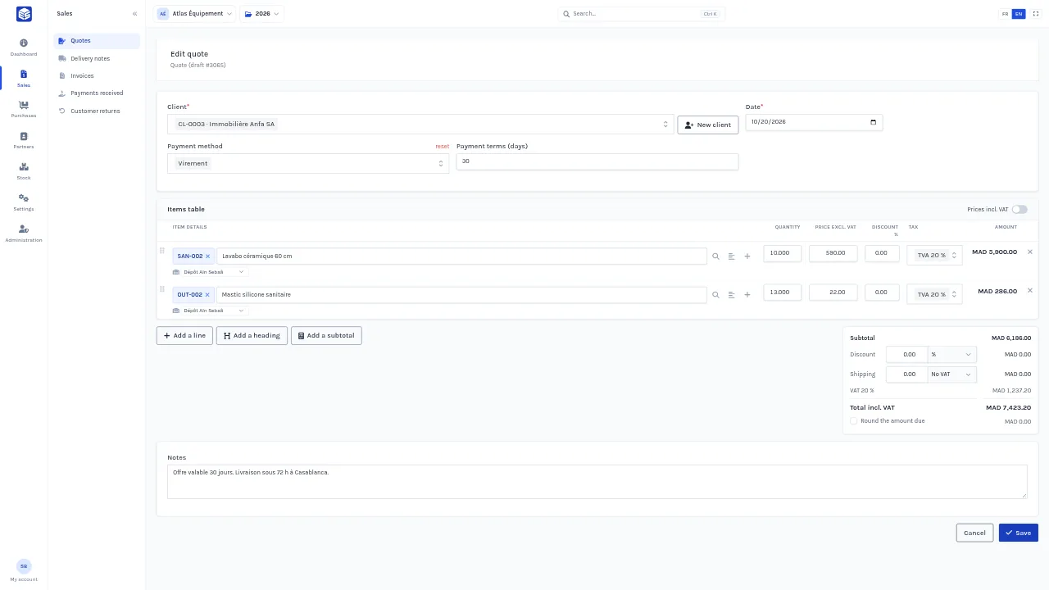This screenshot has width=1049, height=590.
Task: Open the Stock section
Action: (24, 171)
